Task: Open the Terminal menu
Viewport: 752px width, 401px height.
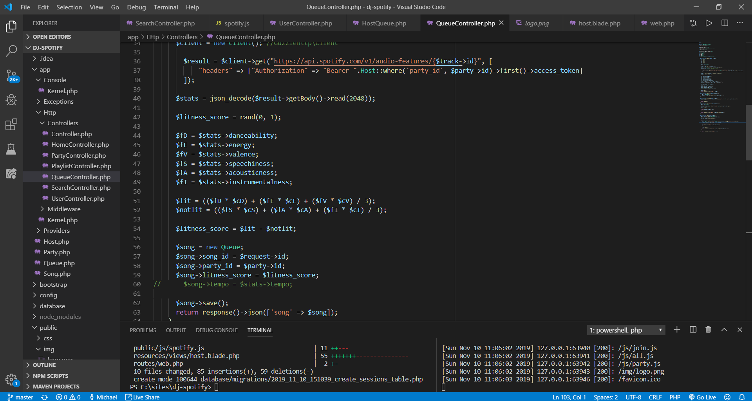Action: (165, 7)
